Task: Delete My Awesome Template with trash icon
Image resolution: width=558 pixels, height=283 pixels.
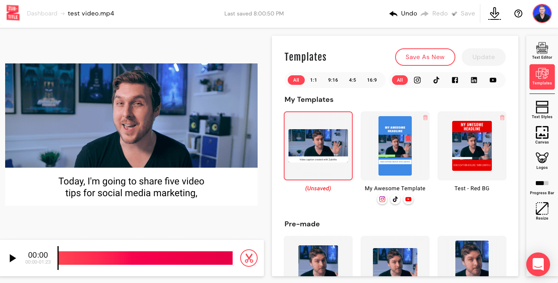Action: pyautogui.click(x=425, y=118)
